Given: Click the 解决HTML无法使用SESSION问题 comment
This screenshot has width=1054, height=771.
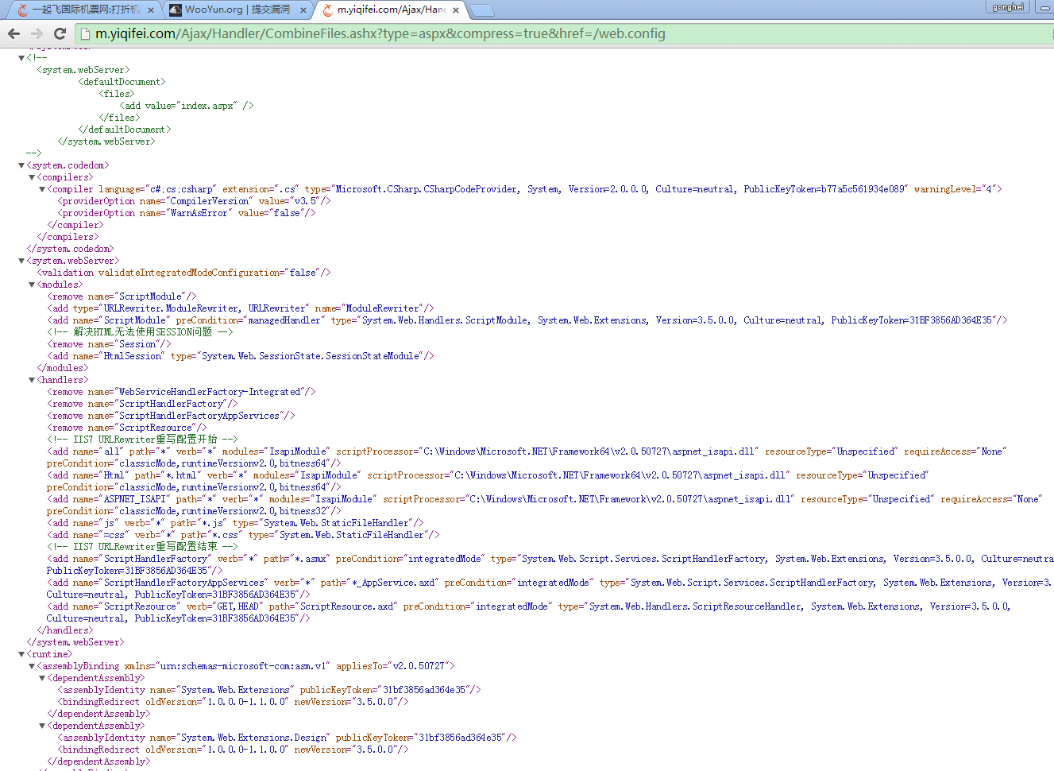Looking at the screenshot, I should [140, 332].
